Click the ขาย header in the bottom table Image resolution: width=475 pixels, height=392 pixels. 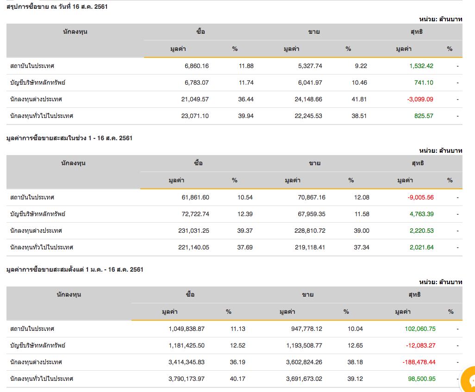[x=307, y=295]
